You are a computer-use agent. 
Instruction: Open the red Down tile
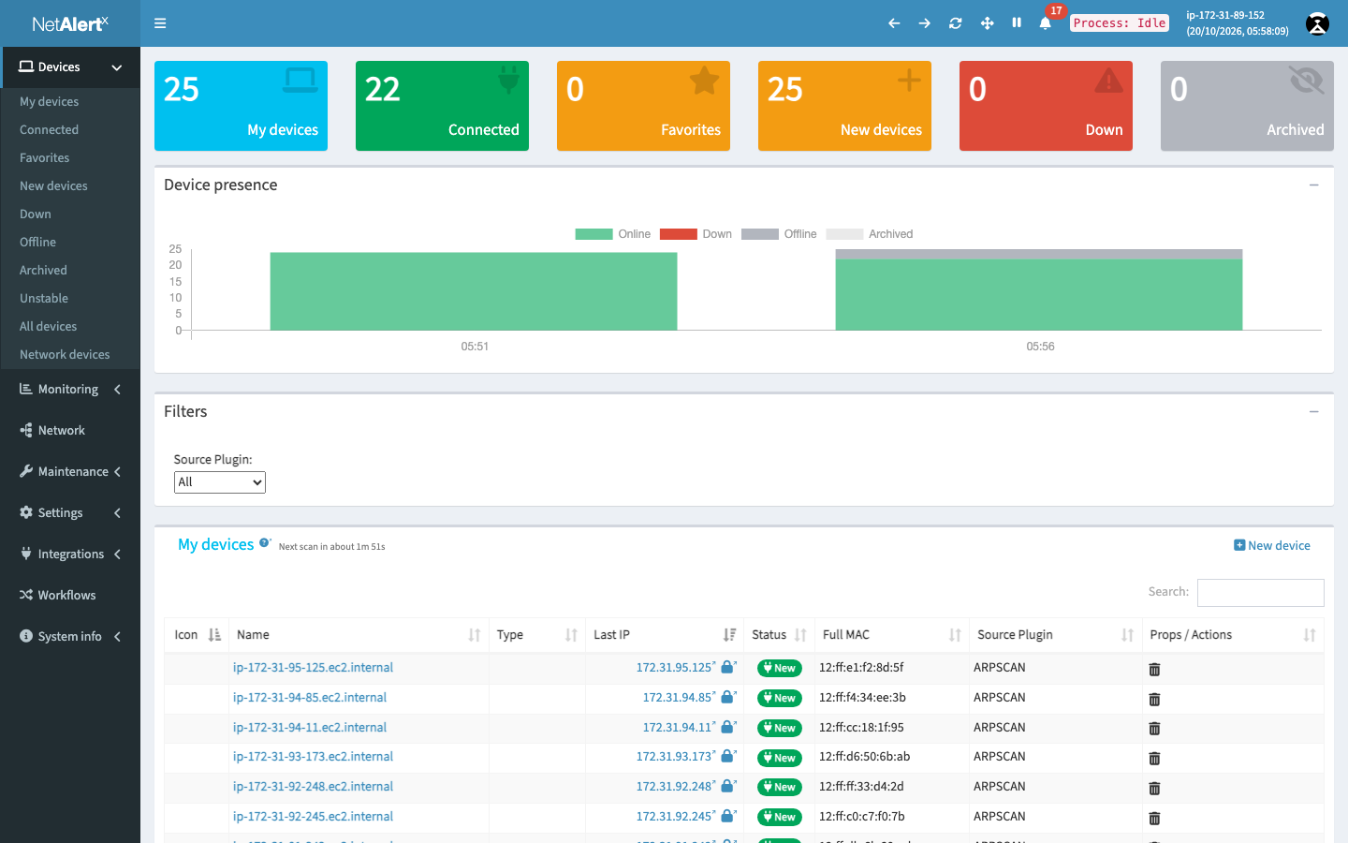coord(1046,106)
